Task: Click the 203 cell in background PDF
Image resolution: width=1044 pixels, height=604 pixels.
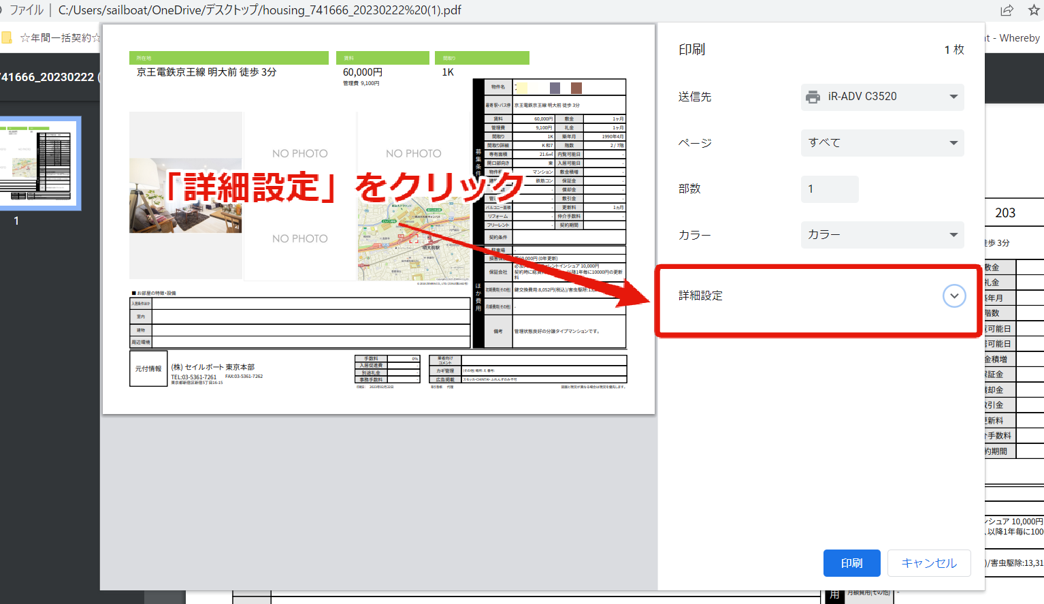Action: click(x=1005, y=213)
